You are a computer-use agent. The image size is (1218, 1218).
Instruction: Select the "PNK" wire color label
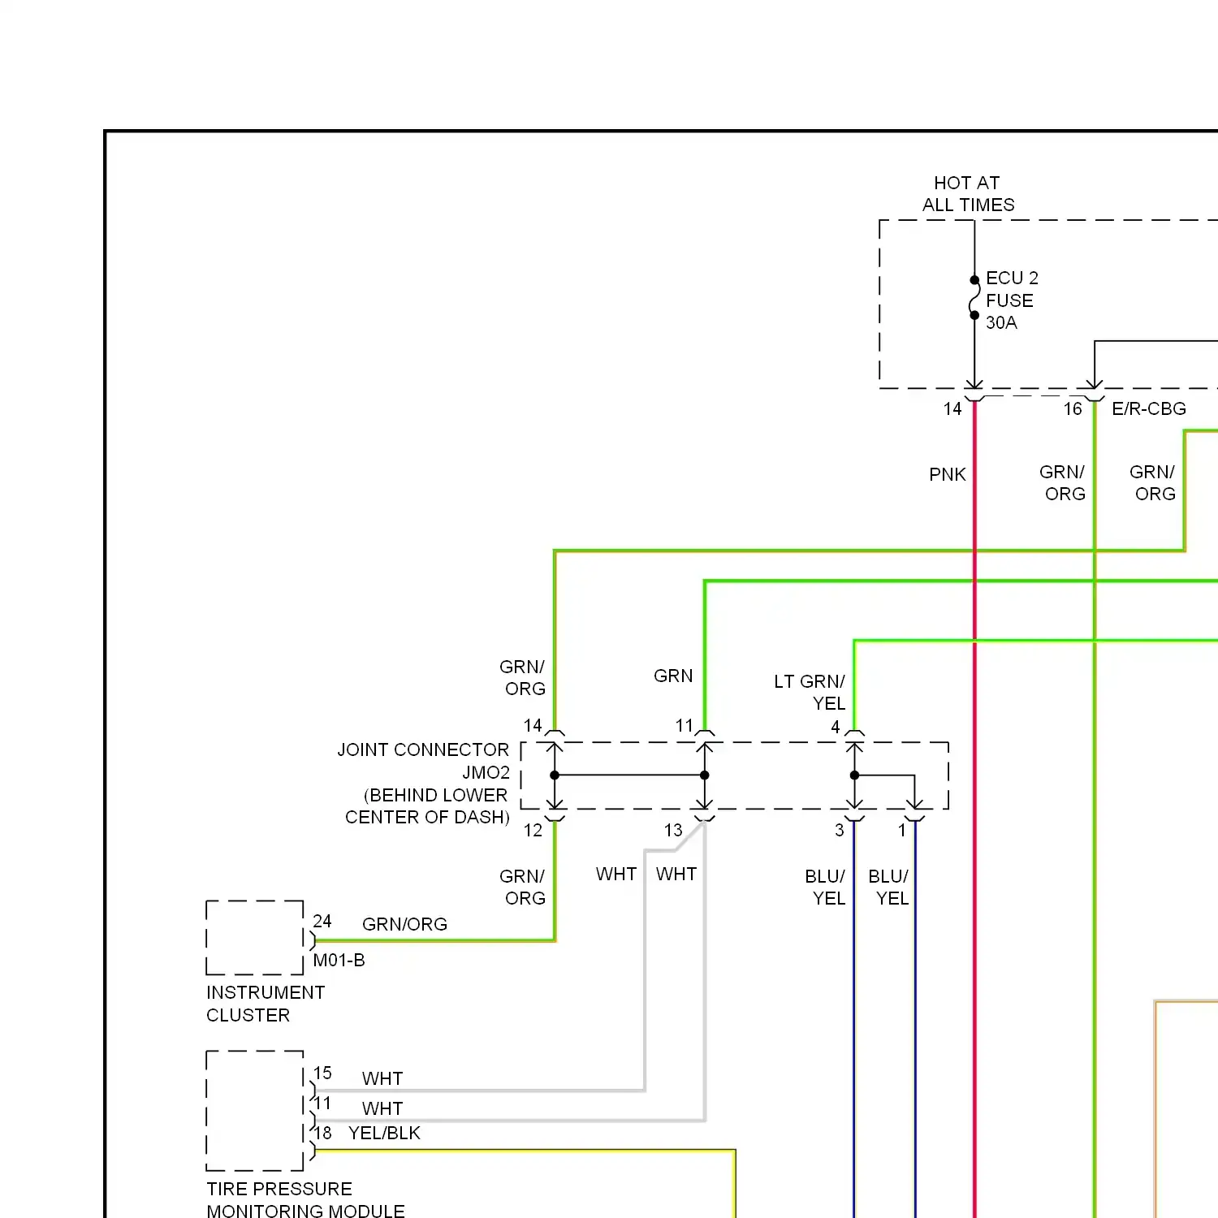tap(948, 474)
